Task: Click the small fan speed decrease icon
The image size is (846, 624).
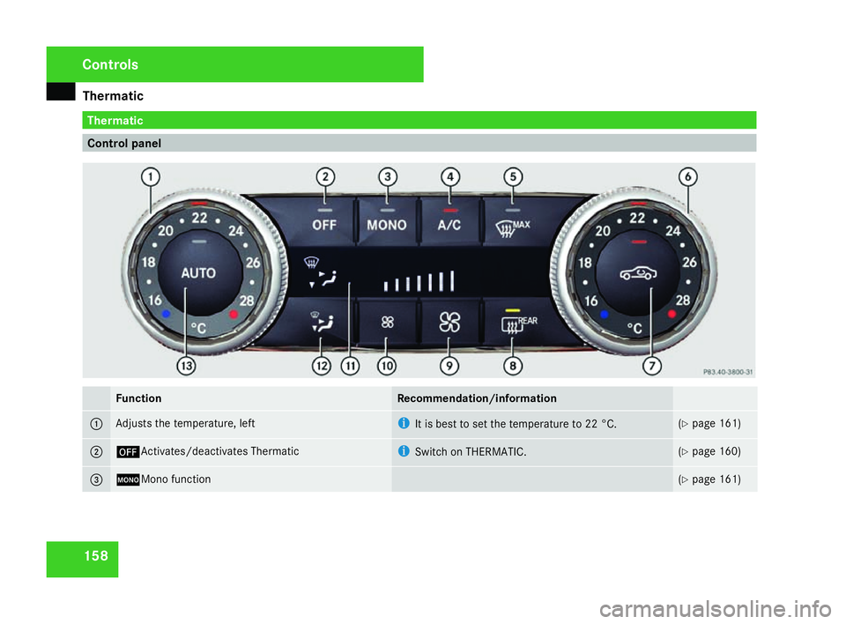Action: 387,323
